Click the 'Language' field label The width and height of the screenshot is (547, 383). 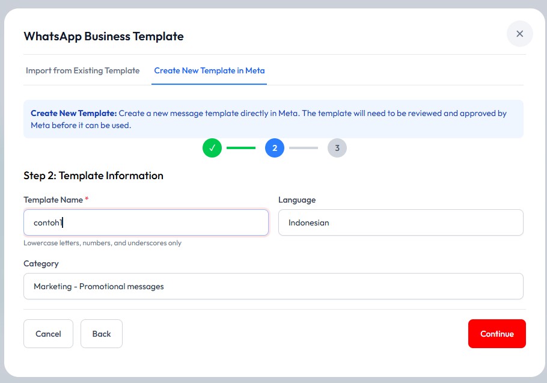(297, 200)
